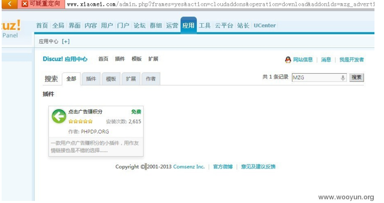384x203 pixels.
Task: Click the QQ penguin icon
Action: point(288,60)
